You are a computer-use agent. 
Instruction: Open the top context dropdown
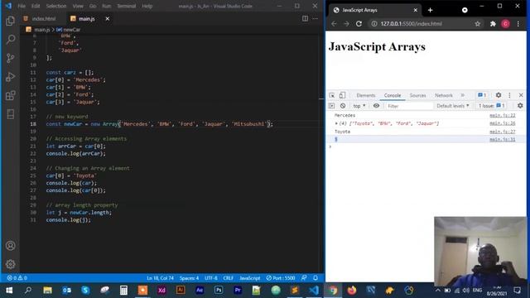[359, 106]
